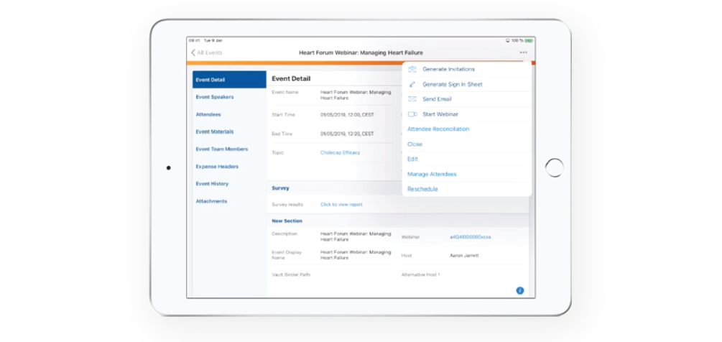Tap the back chevron beside All Events
The image size is (722, 342).
coord(193,52)
